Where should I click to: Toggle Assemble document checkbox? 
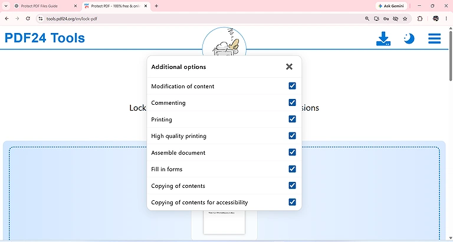click(x=292, y=153)
